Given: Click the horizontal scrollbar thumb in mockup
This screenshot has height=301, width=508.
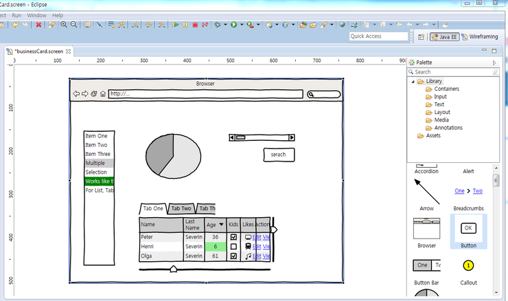Looking at the screenshot, I should click(x=240, y=137).
